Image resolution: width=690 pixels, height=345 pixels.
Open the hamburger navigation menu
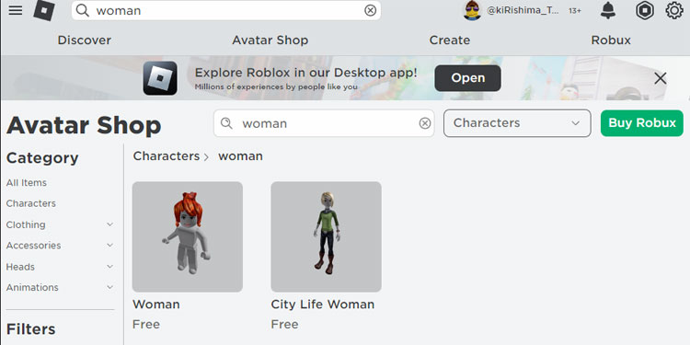[16, 10]
